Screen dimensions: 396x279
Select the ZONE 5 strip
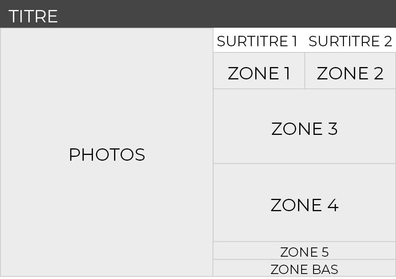coord(304,251)
